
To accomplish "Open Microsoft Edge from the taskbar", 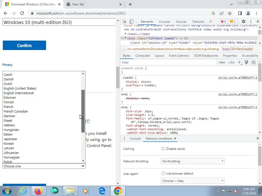I will [102, 191].
